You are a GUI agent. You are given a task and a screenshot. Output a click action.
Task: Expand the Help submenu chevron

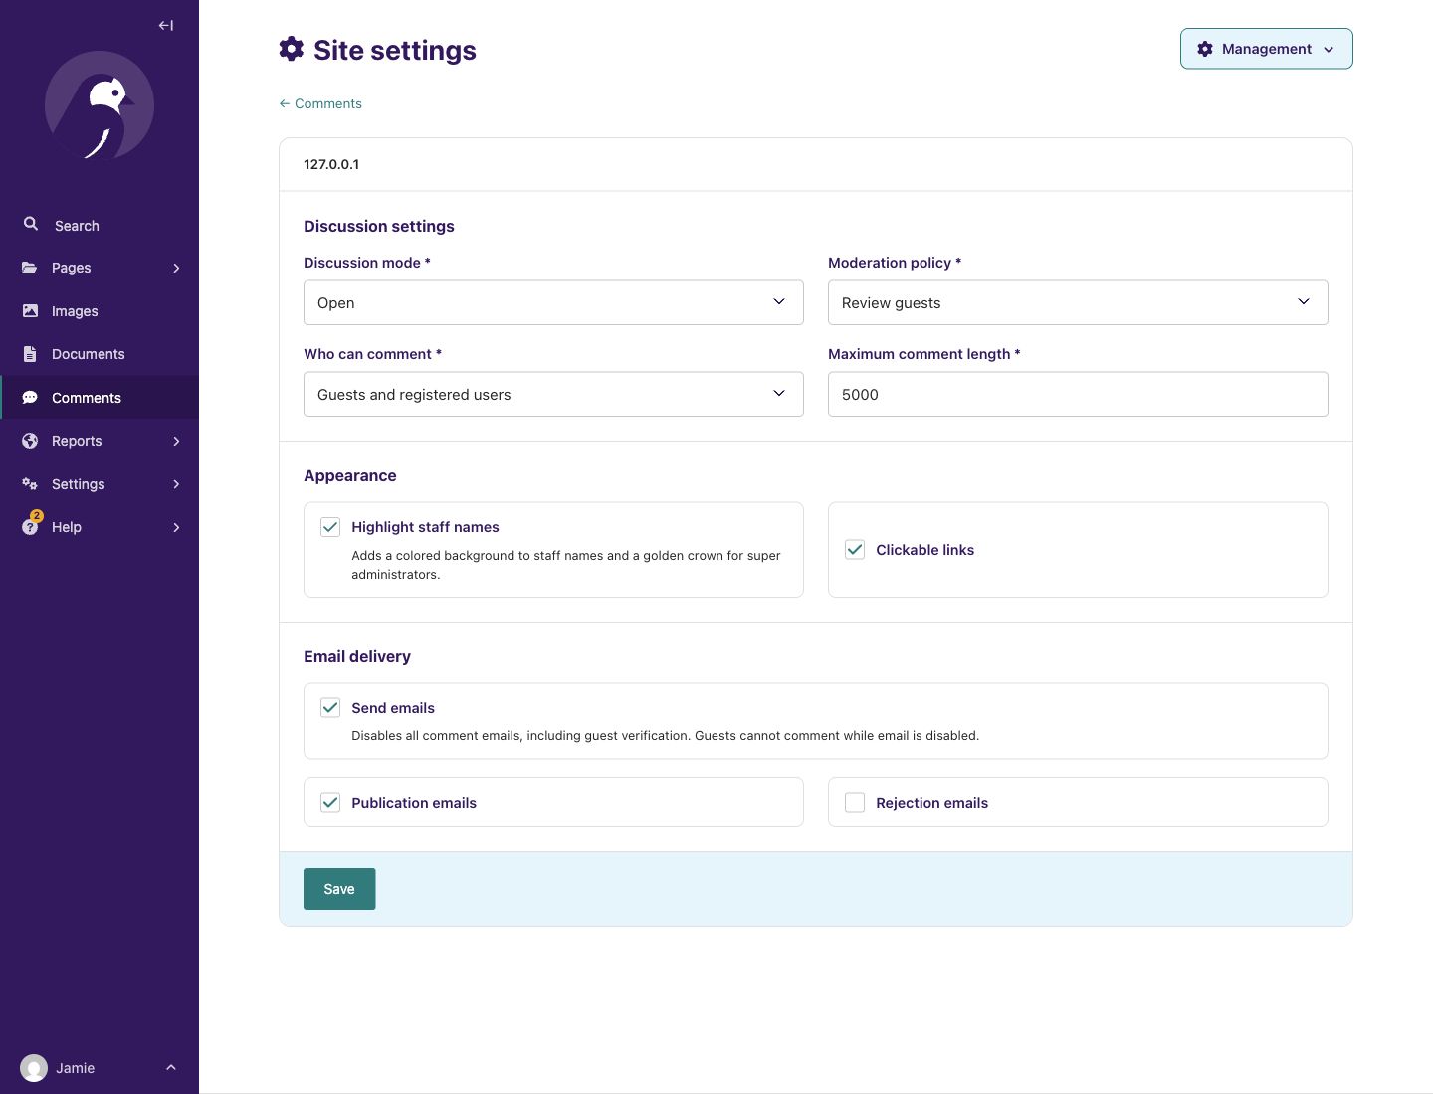176,527
